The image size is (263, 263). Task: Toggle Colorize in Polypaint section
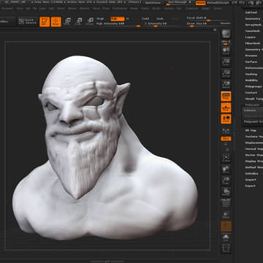(x=250, y=110)
